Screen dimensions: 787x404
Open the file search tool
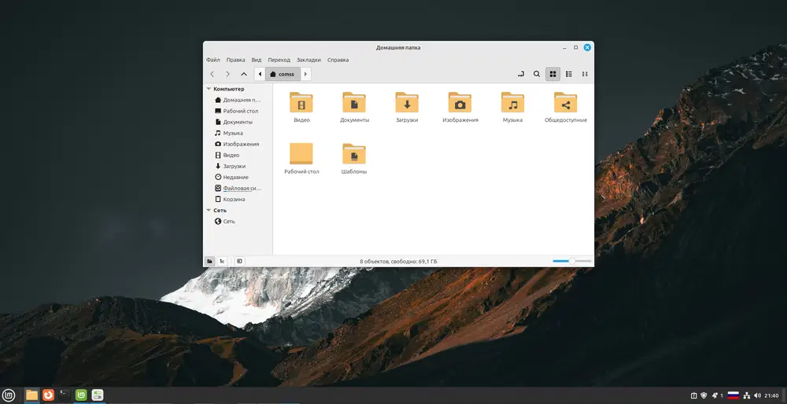click(537, 74)
